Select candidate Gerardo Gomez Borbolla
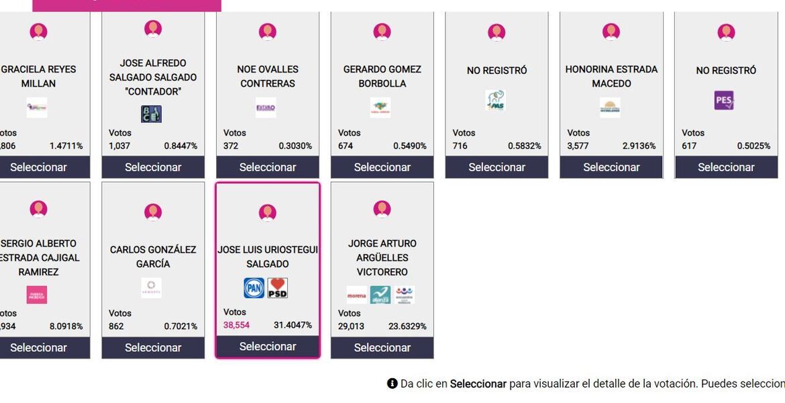The height and width of the screenshot is (403, 785). click(x=382, y=167)
